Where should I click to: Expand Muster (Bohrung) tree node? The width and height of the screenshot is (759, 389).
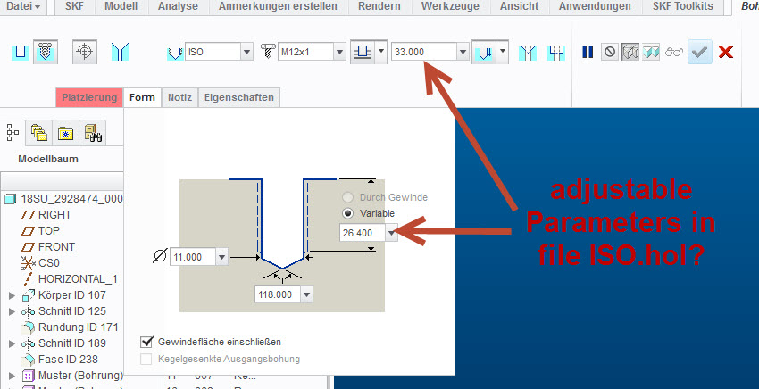(13, 376)
